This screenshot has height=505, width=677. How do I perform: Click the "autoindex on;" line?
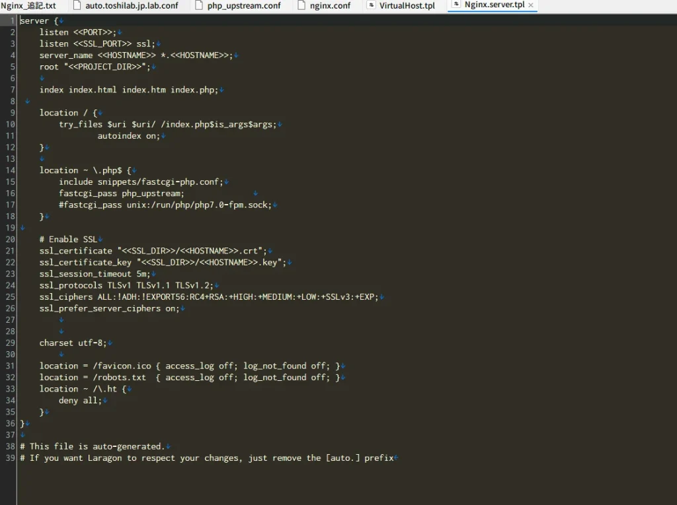(129, 136)
